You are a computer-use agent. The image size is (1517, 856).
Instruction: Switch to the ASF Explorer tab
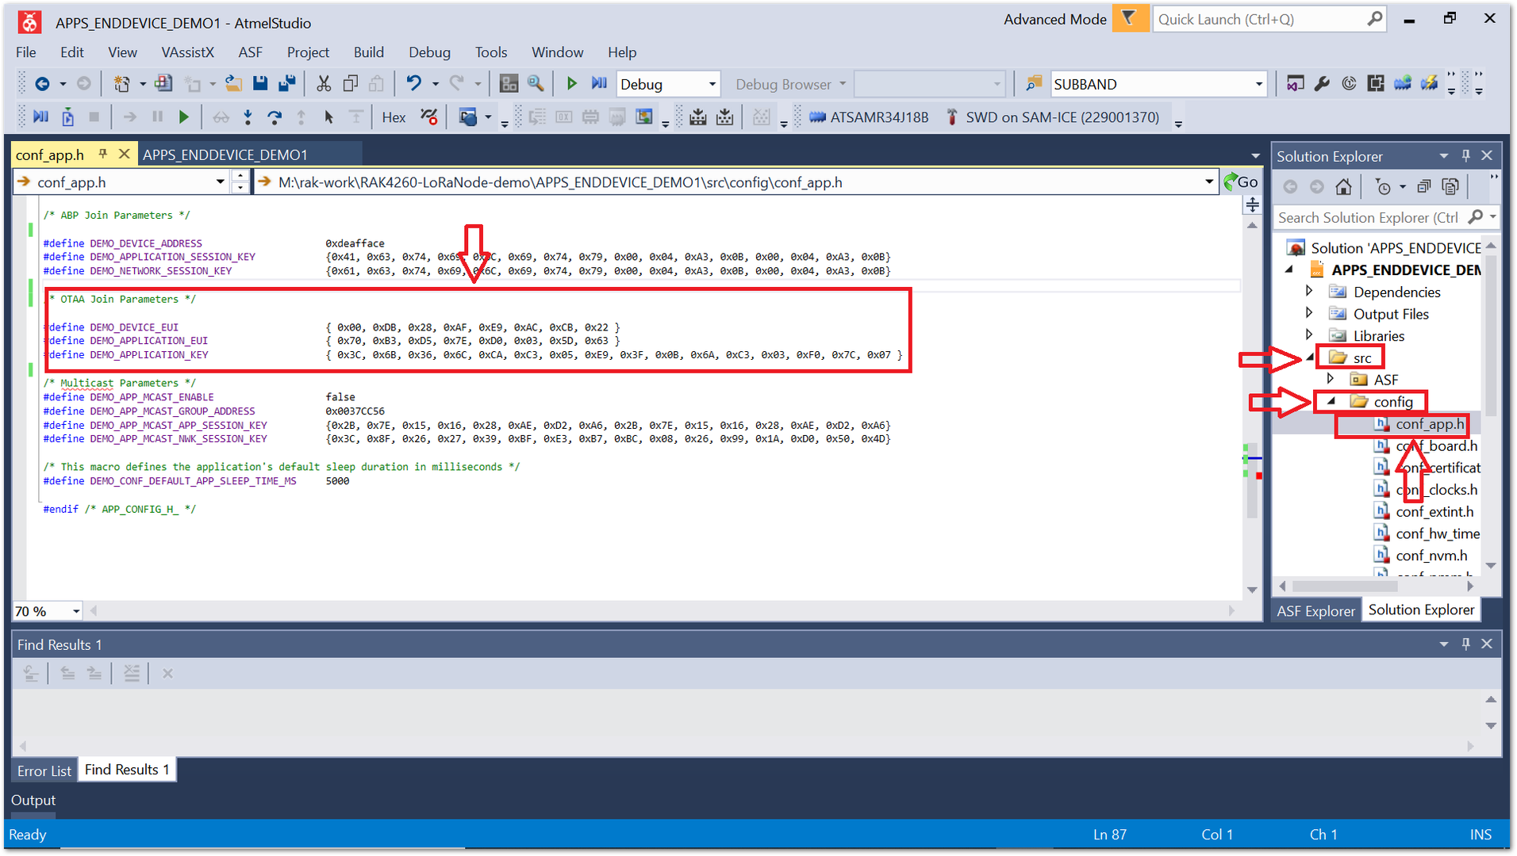coord(1315,610)
